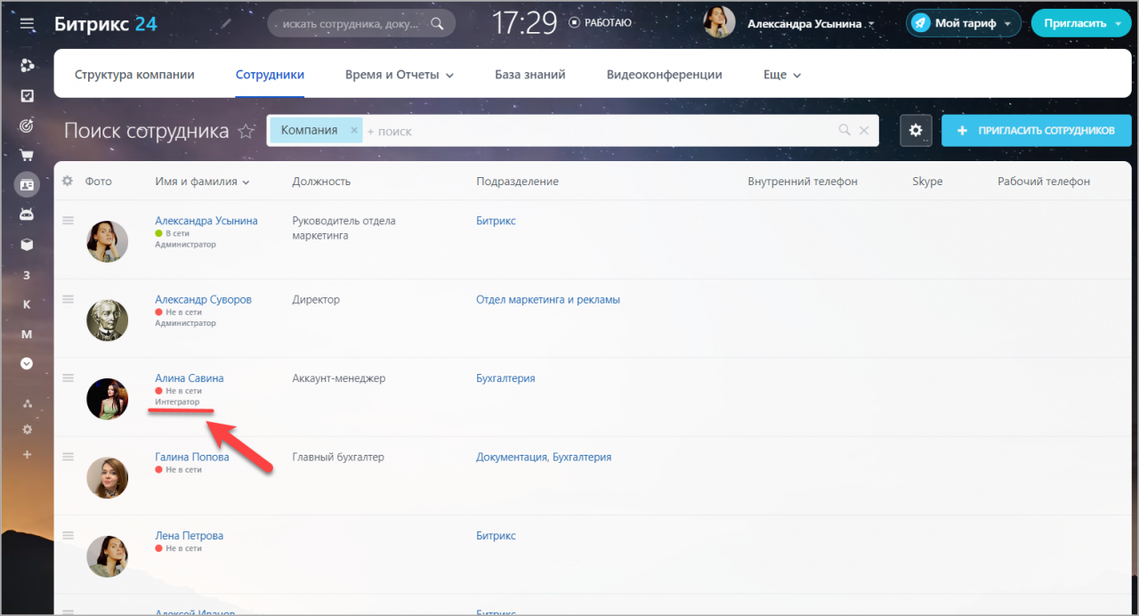Expand the Время и Отчеты menu

pyautogui.click(x=400, y=75)
